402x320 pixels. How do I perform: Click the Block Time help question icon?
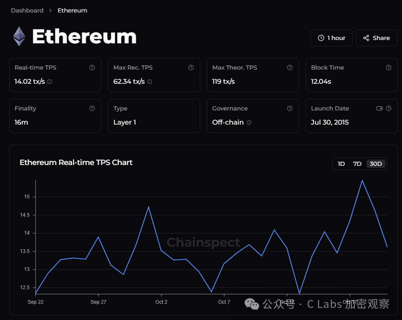[389, 67]
